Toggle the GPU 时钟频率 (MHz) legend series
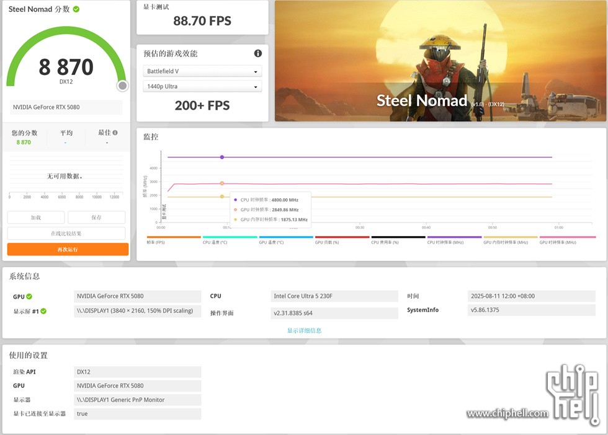 (568, 240)
